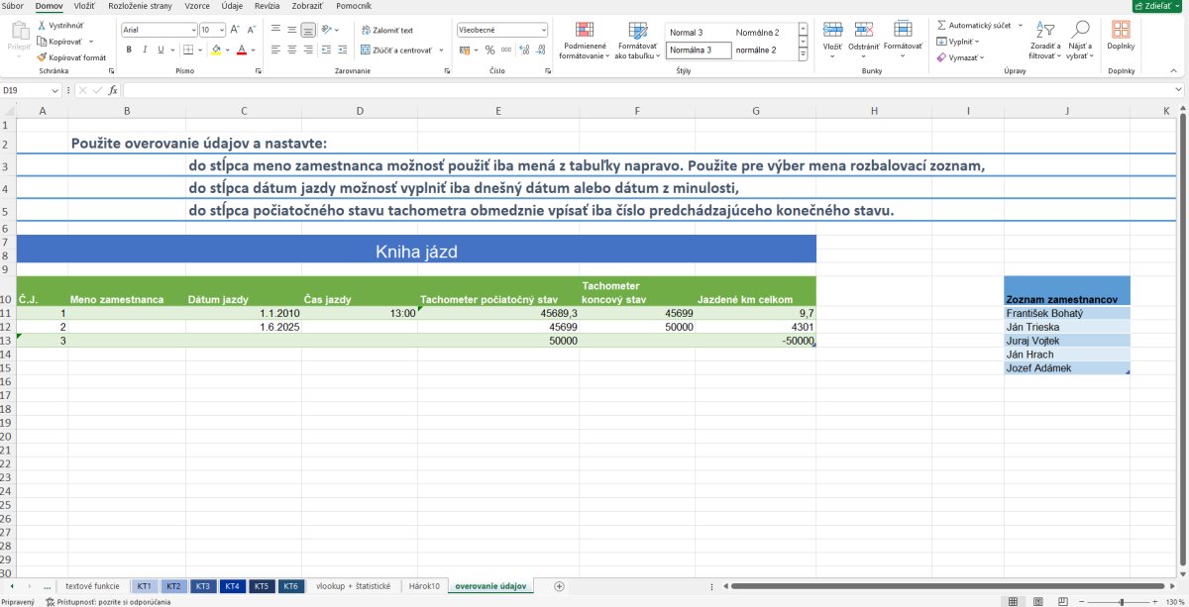1189x607 pixels.
Task: Select the Normálna 3 cell style
Action: pos(699,50)
